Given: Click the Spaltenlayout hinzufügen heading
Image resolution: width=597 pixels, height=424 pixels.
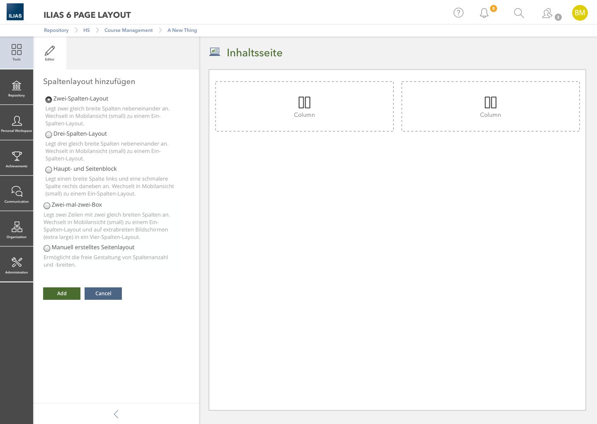Looking at the screenshot, I should [89, 82].
